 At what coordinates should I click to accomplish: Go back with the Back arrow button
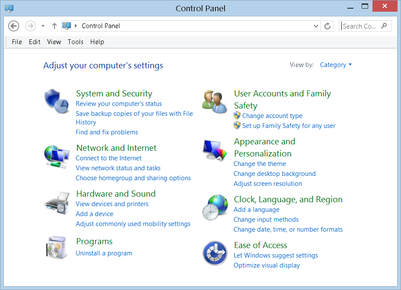point(13,26)
